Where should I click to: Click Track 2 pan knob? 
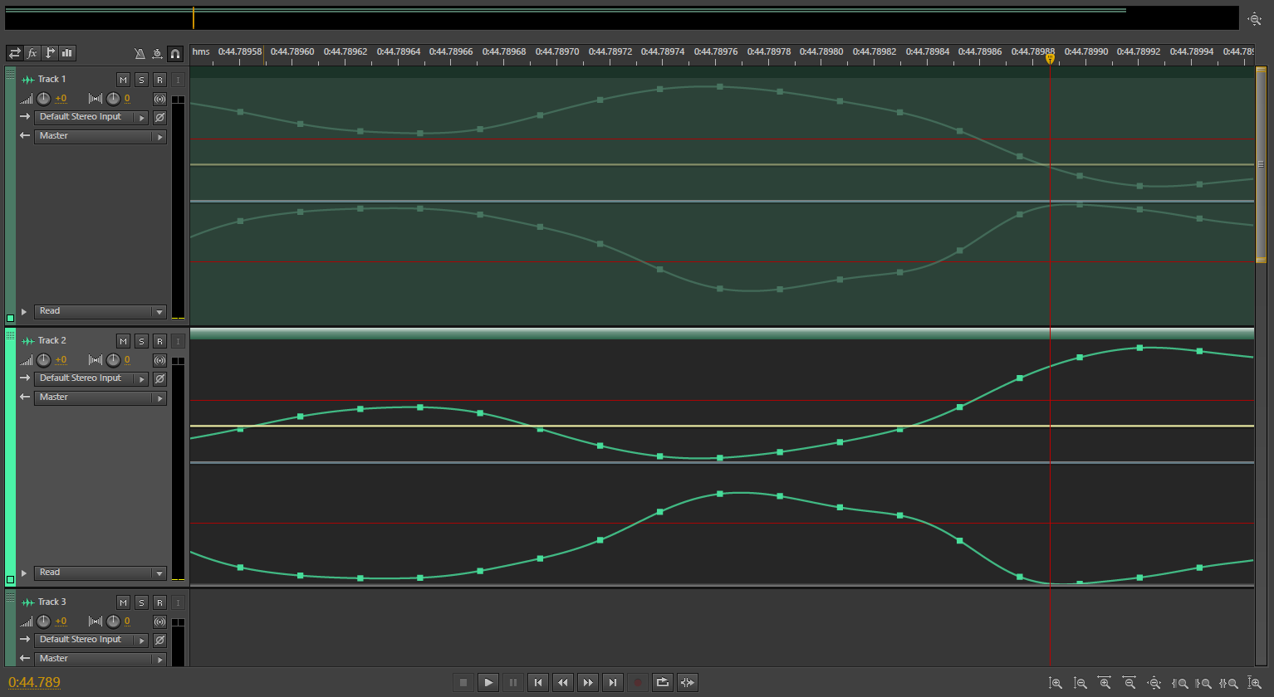(113, 360)
